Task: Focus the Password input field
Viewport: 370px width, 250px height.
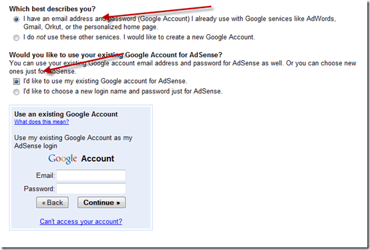Action: [x=91, y=189]
